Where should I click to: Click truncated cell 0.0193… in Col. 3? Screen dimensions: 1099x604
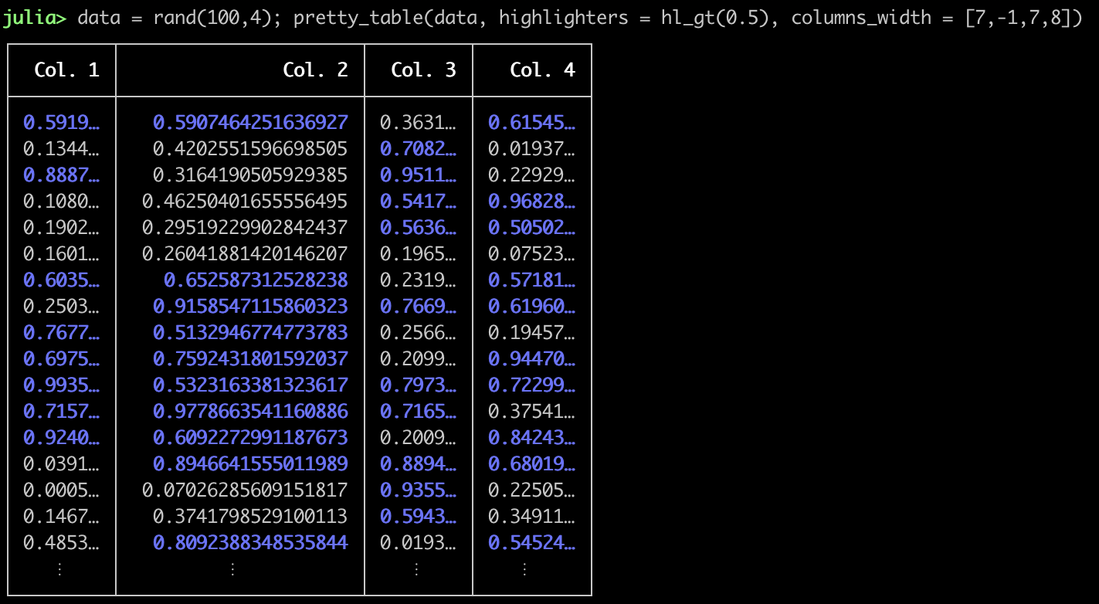click(418, 543)
